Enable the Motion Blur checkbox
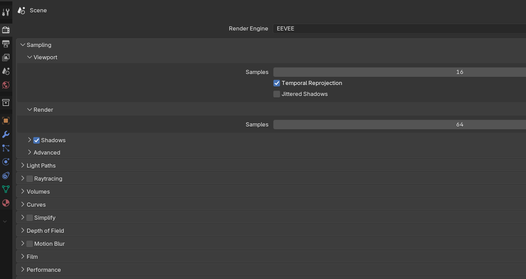 click(x=29, y=244)
